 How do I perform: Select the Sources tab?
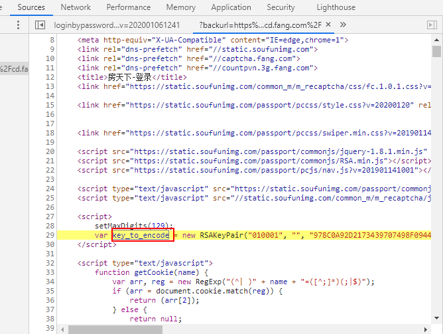coord(31,7)
